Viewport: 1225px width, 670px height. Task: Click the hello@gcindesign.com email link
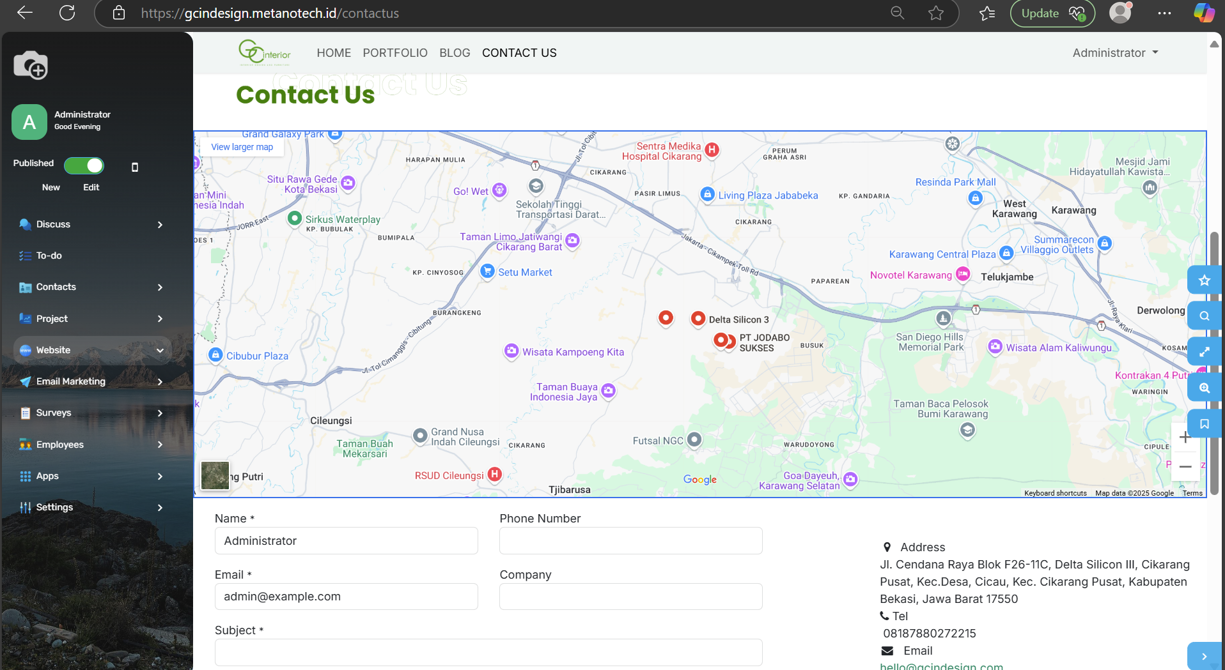click(x=941, y=666)
